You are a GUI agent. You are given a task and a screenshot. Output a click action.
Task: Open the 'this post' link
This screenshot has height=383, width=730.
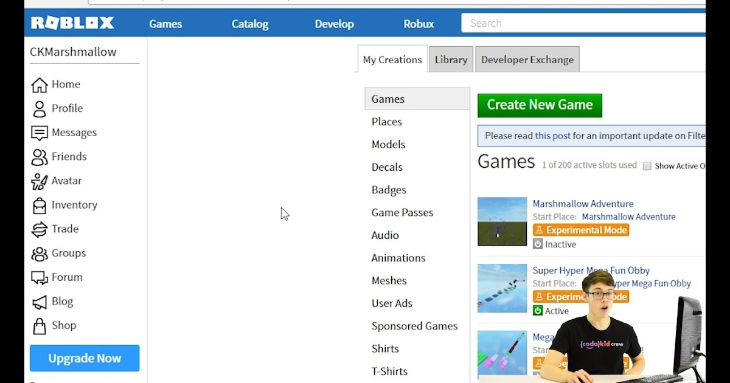553,136
